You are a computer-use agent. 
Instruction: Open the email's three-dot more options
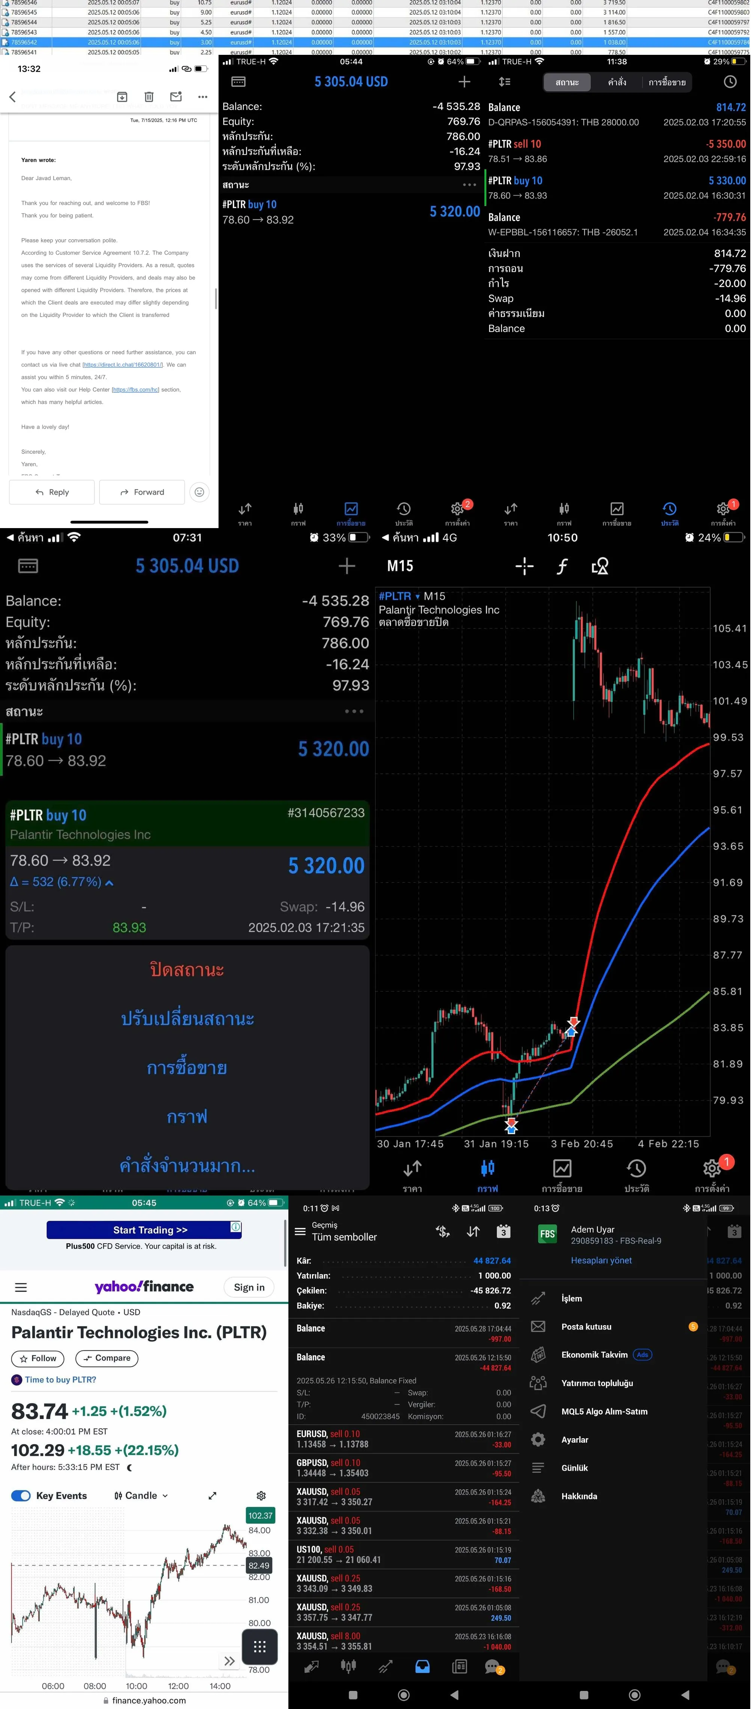coord(202,97)
